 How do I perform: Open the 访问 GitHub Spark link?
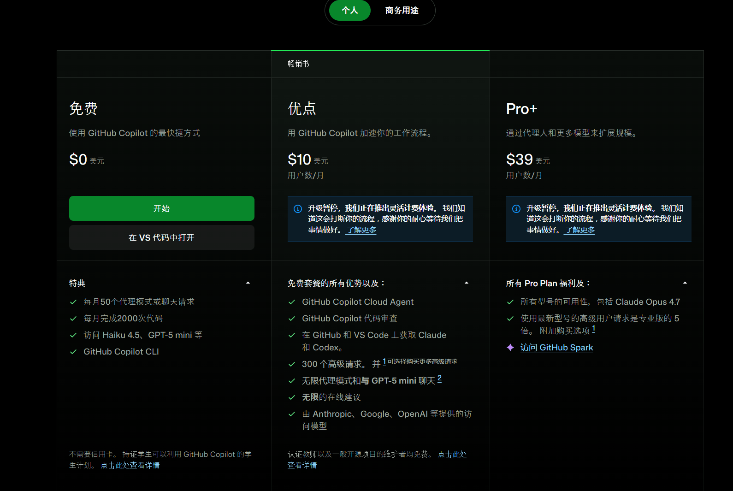pos(556,348)
